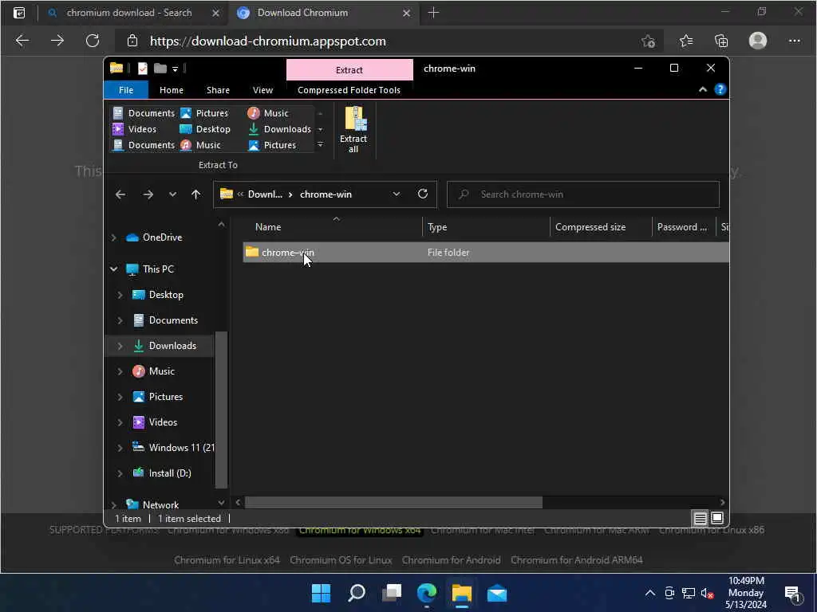Open the File tab in Explorer ribbon

pyautogui.click(x=126, y=90)
